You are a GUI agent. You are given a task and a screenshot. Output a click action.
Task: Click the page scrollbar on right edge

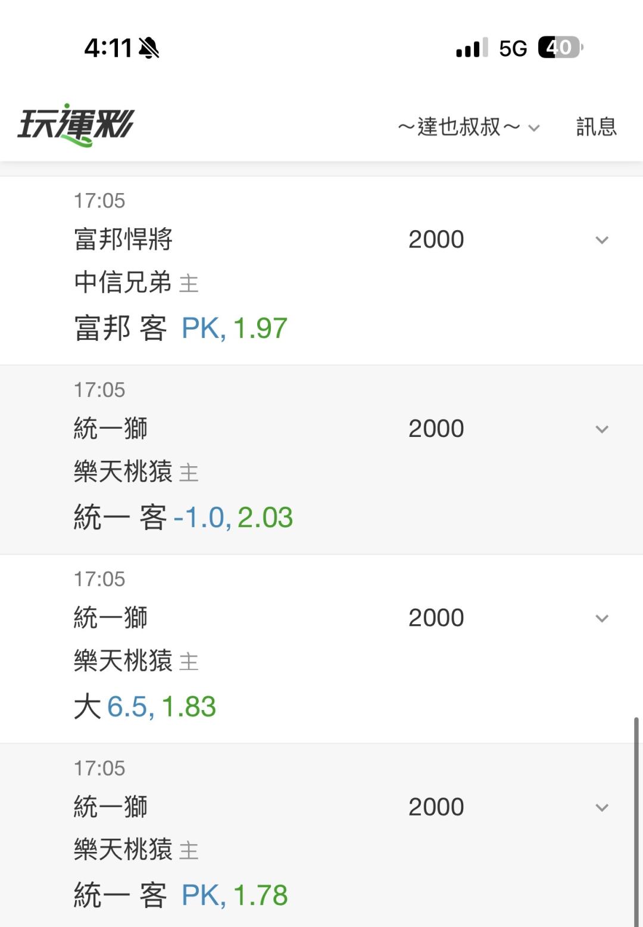click(x=636, y=821)
